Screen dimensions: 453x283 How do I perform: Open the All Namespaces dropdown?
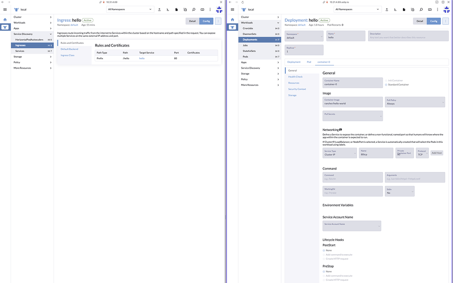pyautogui.click(x=129, y=9)
